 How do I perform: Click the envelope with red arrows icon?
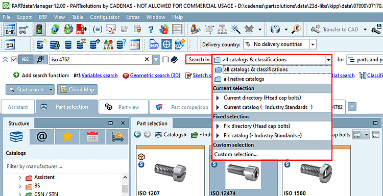point(111,30)
